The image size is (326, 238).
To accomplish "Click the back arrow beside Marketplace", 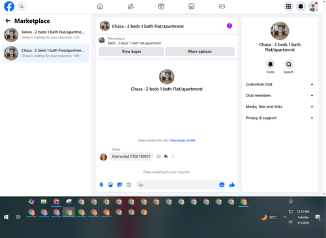I will pos(8,21).
